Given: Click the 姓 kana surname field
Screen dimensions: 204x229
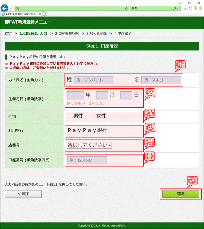Looking at the screenshot, I should 93,80.
